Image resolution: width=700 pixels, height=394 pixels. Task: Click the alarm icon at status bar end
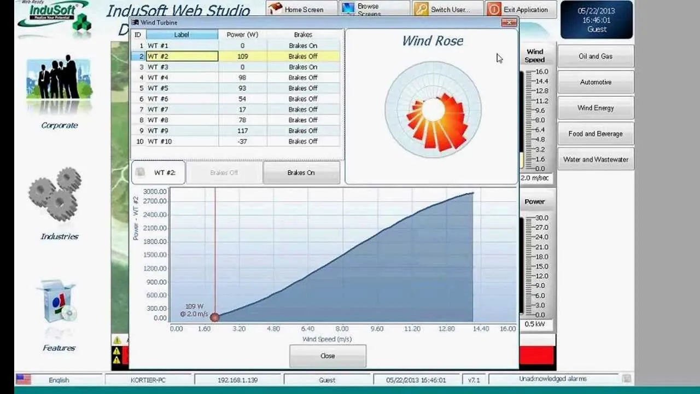click(626, 379)
